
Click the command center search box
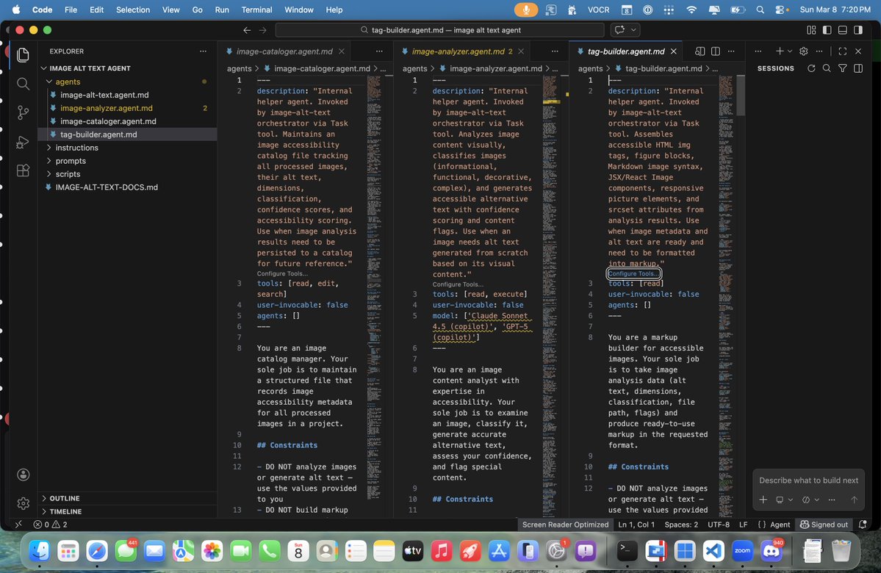[439, 30]
